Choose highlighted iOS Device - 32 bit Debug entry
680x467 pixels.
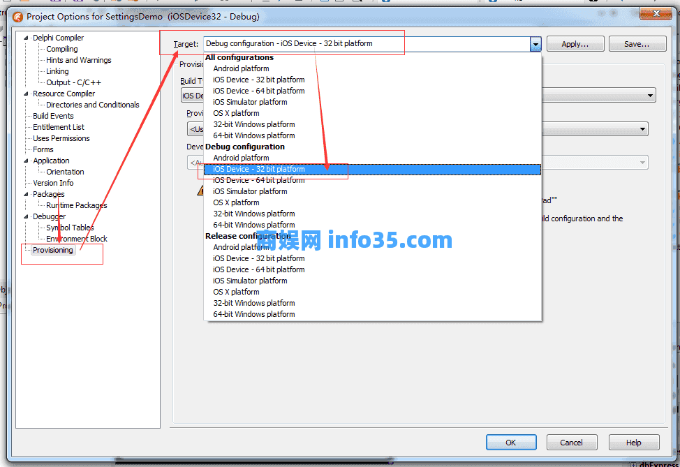(x=373, y=169)
